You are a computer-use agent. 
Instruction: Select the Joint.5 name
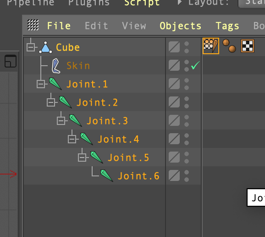coord(128,158)
